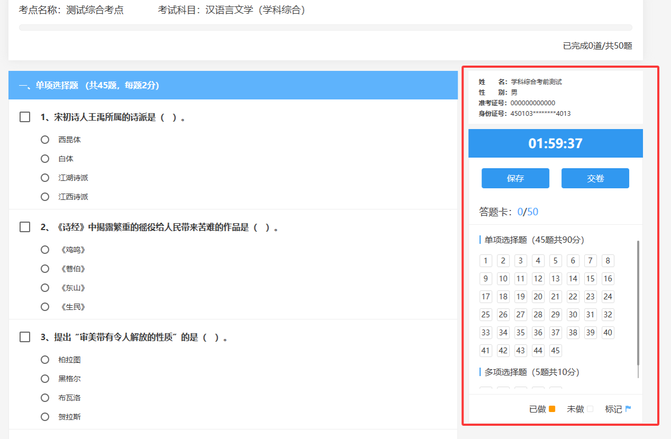
Task: Tick the mark checkbox for question 2
Action: click(x=25, y=227)
